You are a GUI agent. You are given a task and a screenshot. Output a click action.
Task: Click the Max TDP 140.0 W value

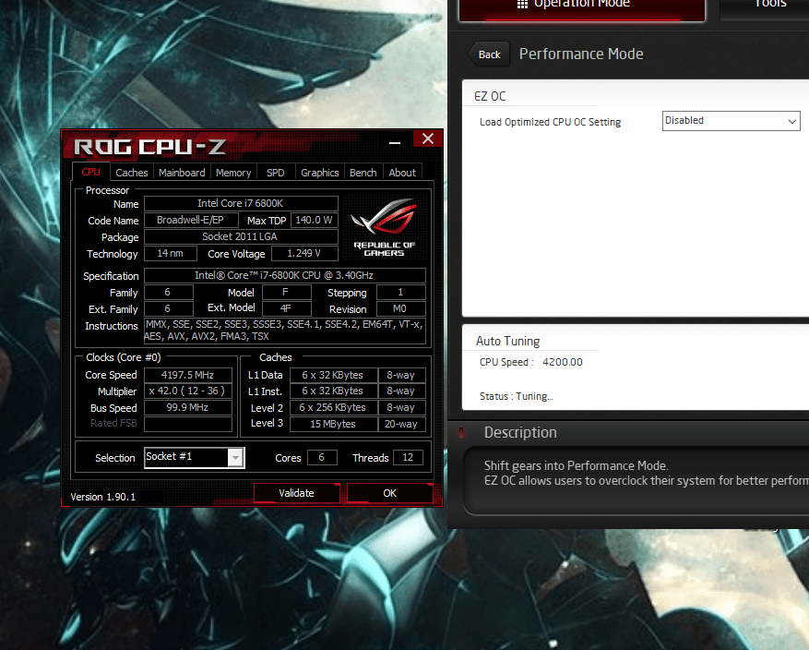315,220
